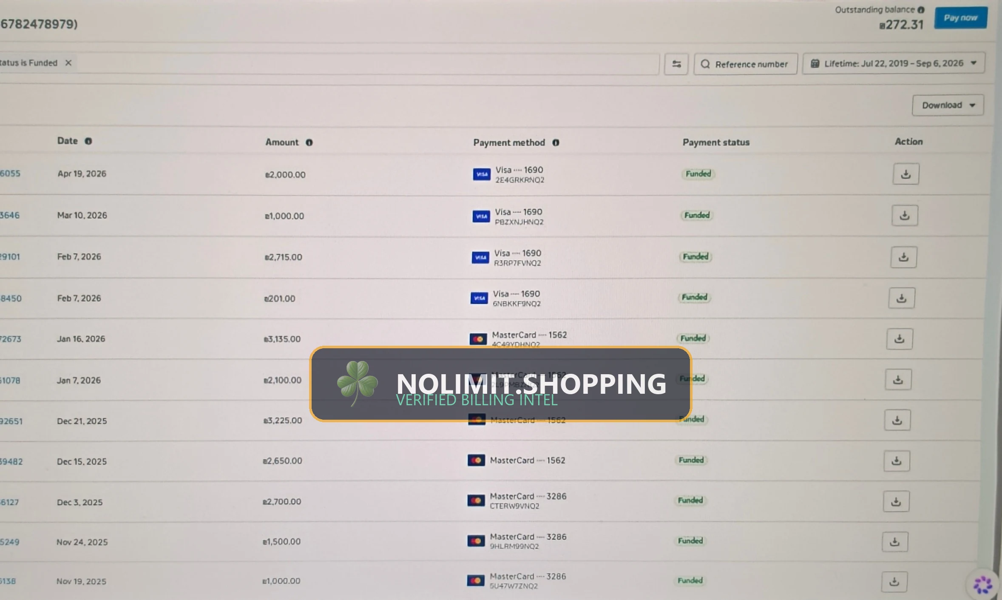Open the payment reference ending in 3646
Viewport: 1002px width, 600px height.
point(10,215)
